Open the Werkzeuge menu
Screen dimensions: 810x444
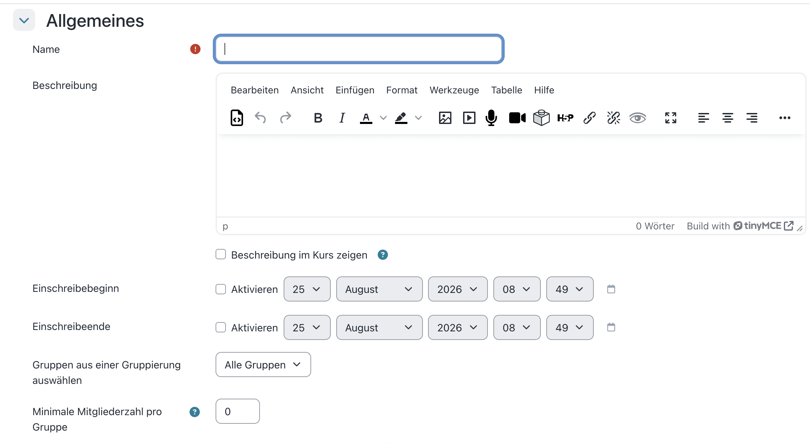(454, 90)
